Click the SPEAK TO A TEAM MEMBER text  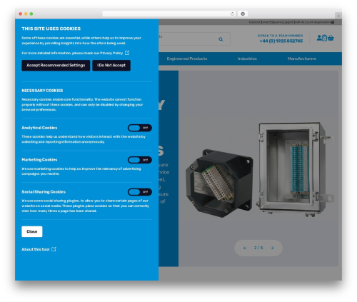pos(280,36)
